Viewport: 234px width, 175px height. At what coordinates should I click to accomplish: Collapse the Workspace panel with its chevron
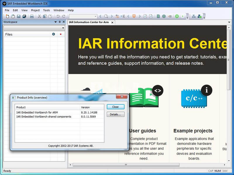click(56, 22)
